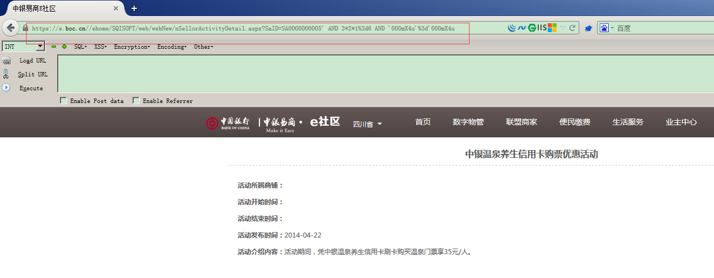Open the INT type dropdown

(40, 47)
